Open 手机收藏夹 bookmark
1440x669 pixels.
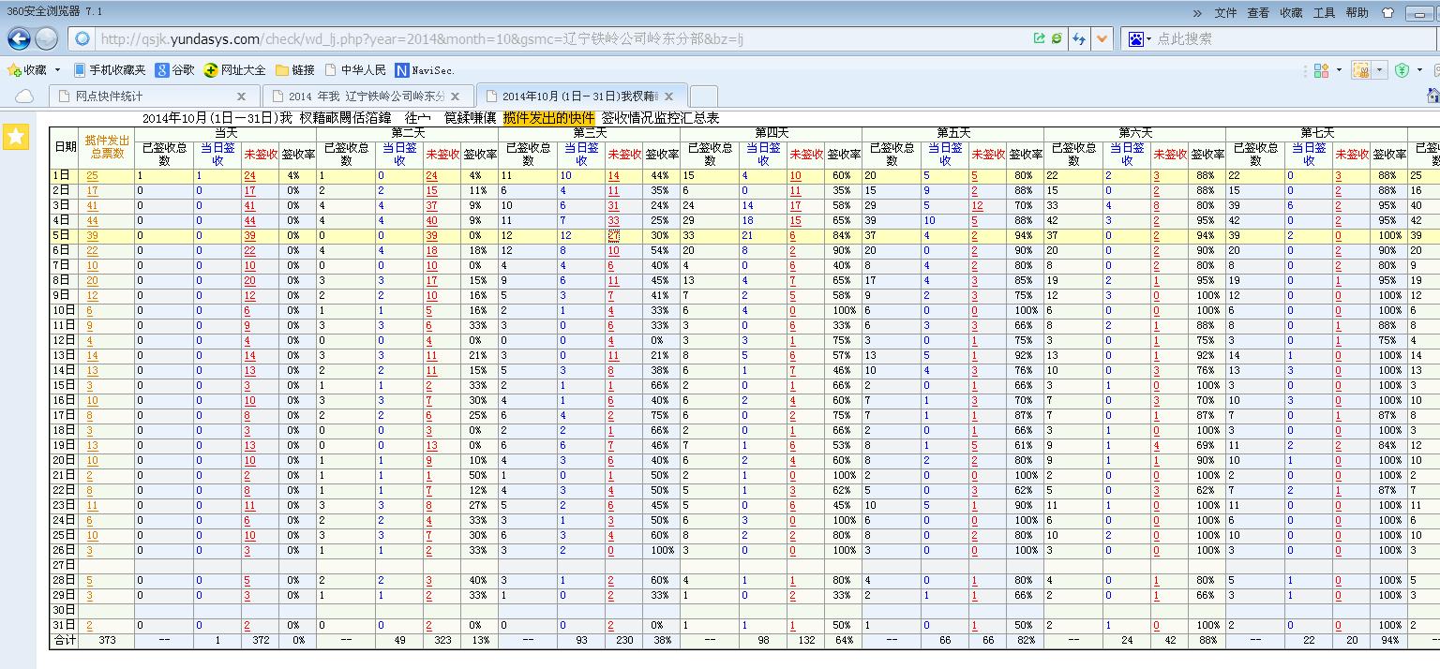coord(110,70)
